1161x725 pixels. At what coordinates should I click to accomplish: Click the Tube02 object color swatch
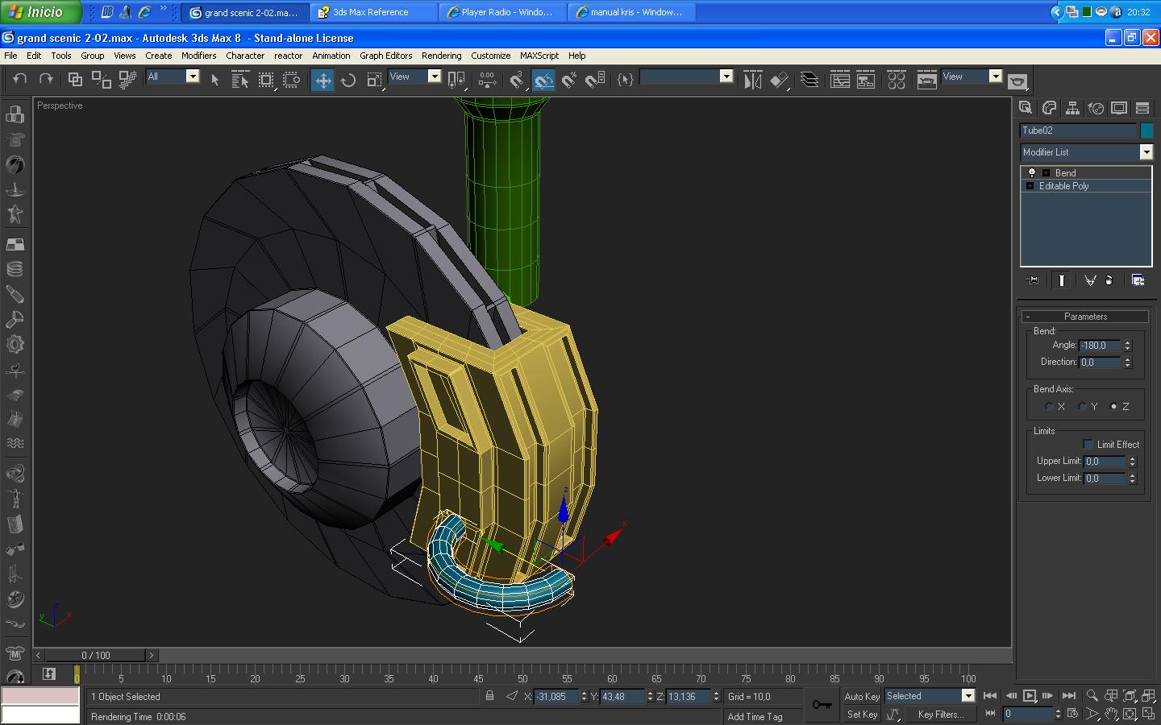click(x=1146, y=130)
